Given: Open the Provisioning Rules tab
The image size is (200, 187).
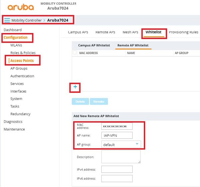Looking at the screenshot, I should click(x=184, y=32).
